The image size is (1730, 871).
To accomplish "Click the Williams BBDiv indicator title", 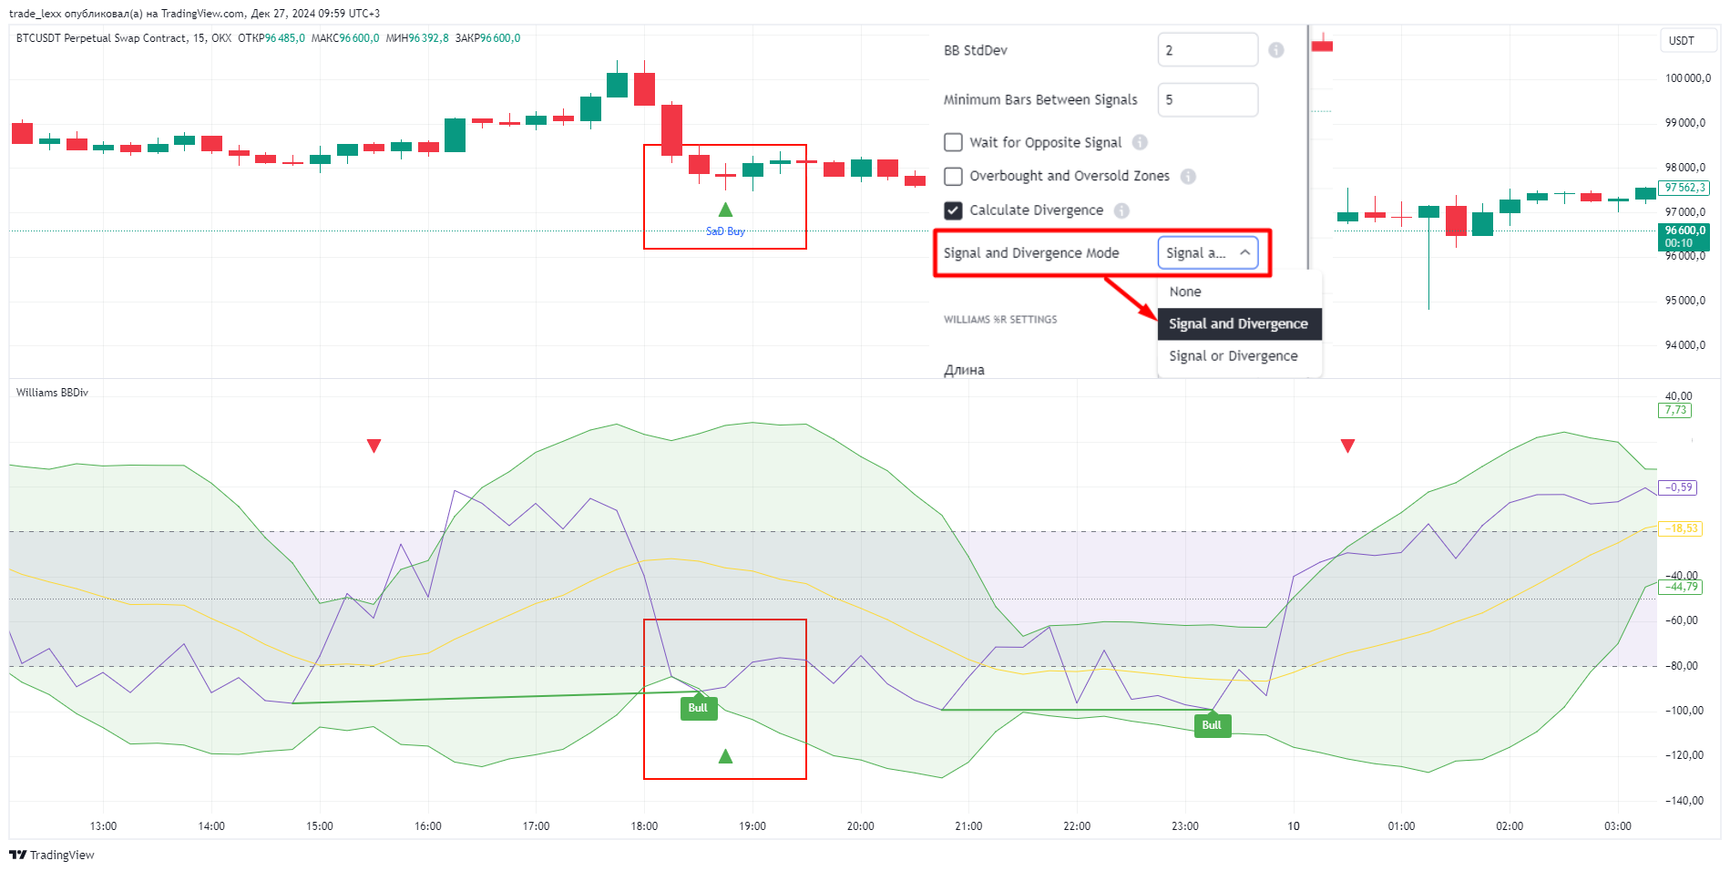I will coord(52,393).
